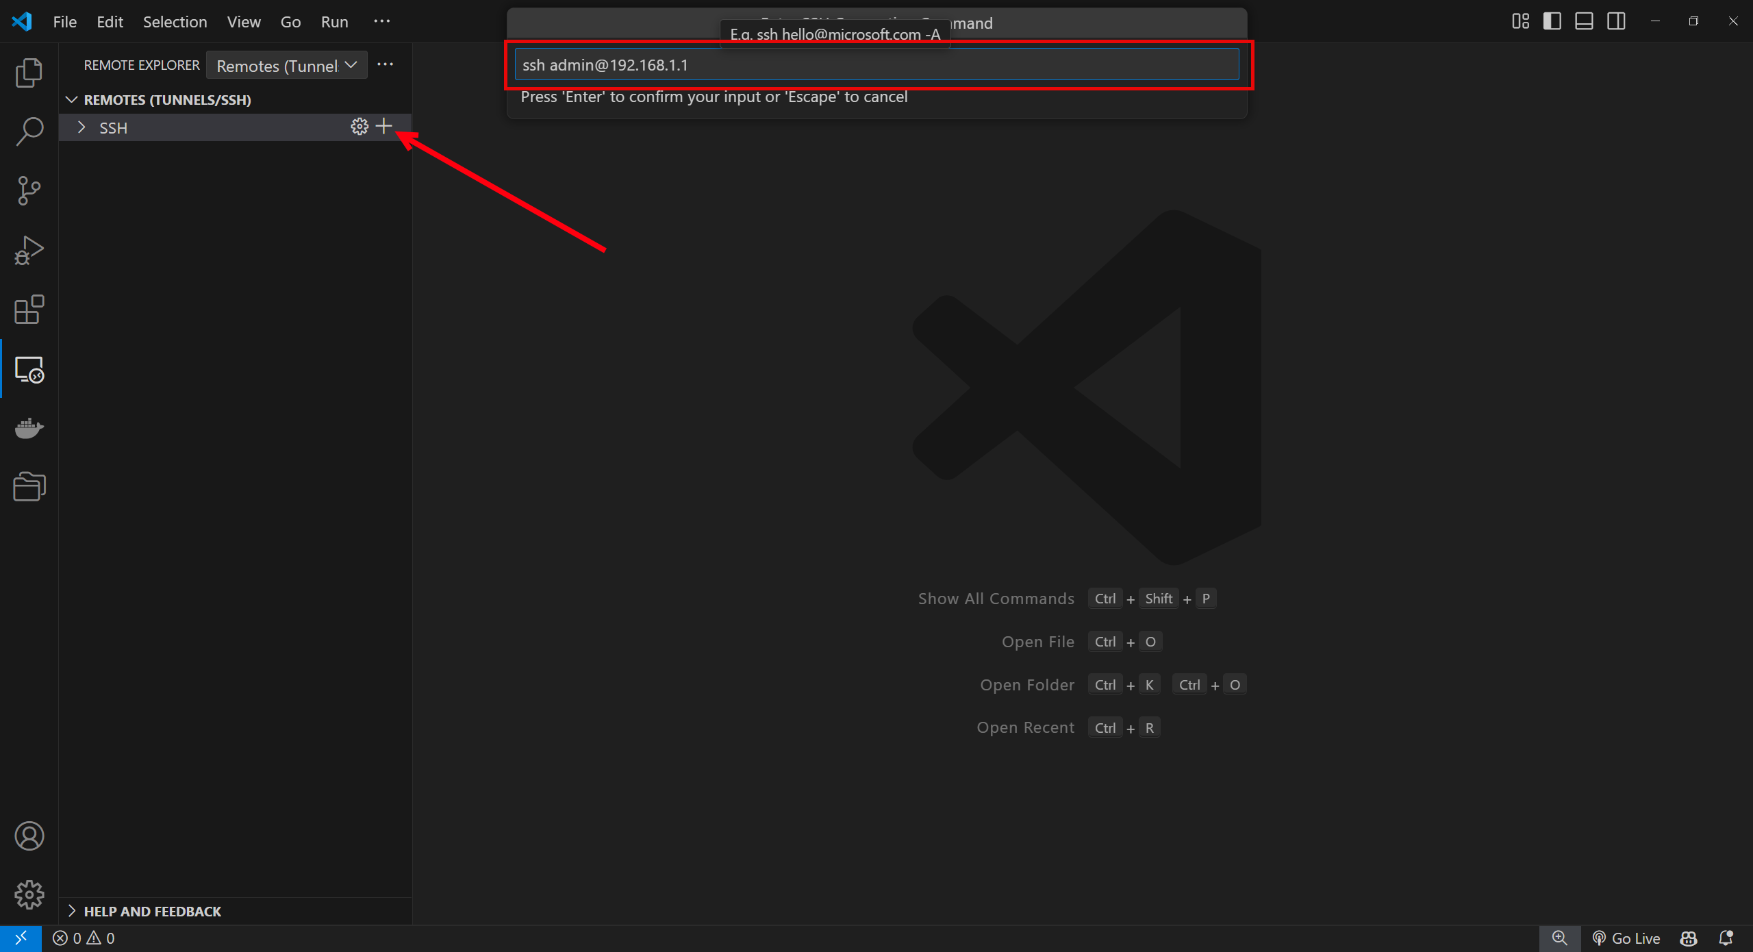Image resolution: width=1753 pixels, height=952 pixels.
Task: Open the Source Control icon in activity bar
Action: (x=29, y=190)
